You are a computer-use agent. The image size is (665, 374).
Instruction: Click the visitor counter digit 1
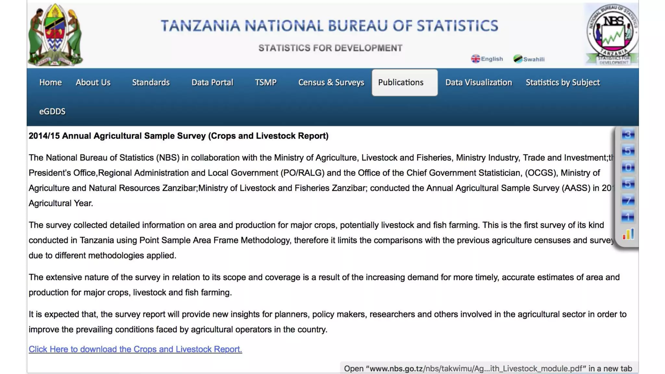628,217
